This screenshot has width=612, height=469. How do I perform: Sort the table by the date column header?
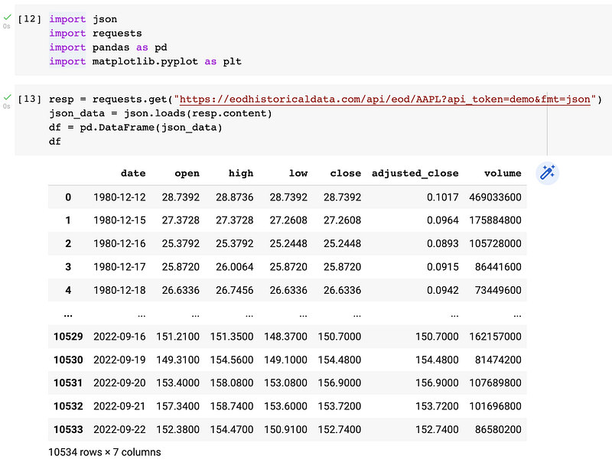[133, 173]
